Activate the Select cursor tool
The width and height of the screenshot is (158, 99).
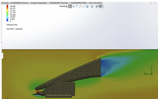tap(70, 6)
